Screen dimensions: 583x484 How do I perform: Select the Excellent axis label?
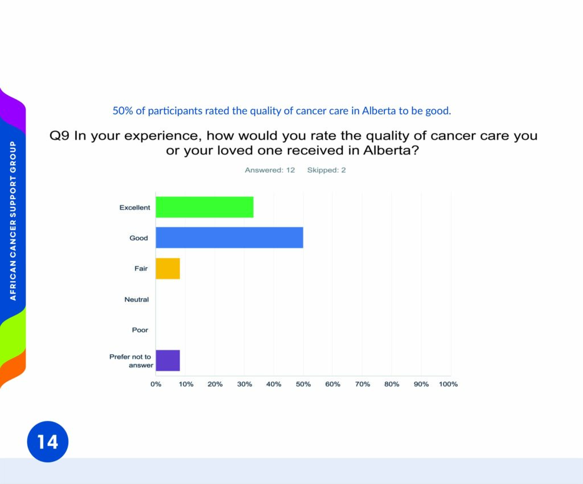(134, 207)
